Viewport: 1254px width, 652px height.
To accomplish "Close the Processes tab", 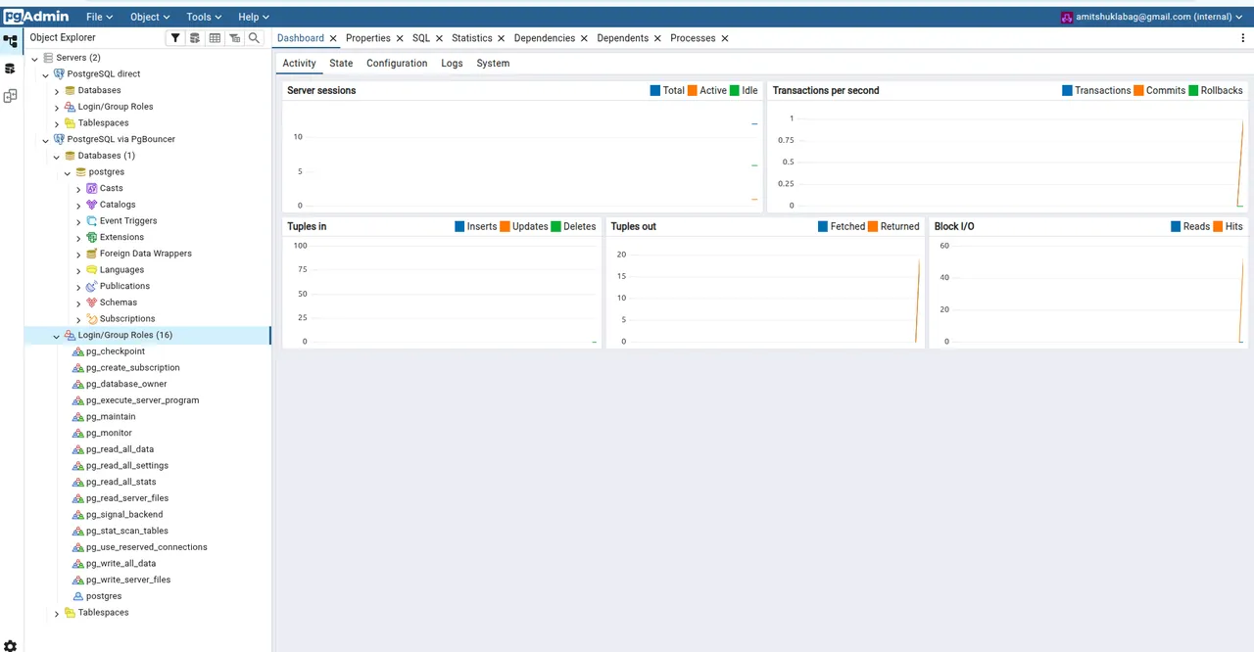I will [x=725, y=38].
